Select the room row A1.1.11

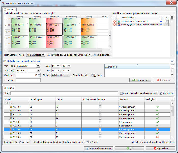(x=87, y=118)
